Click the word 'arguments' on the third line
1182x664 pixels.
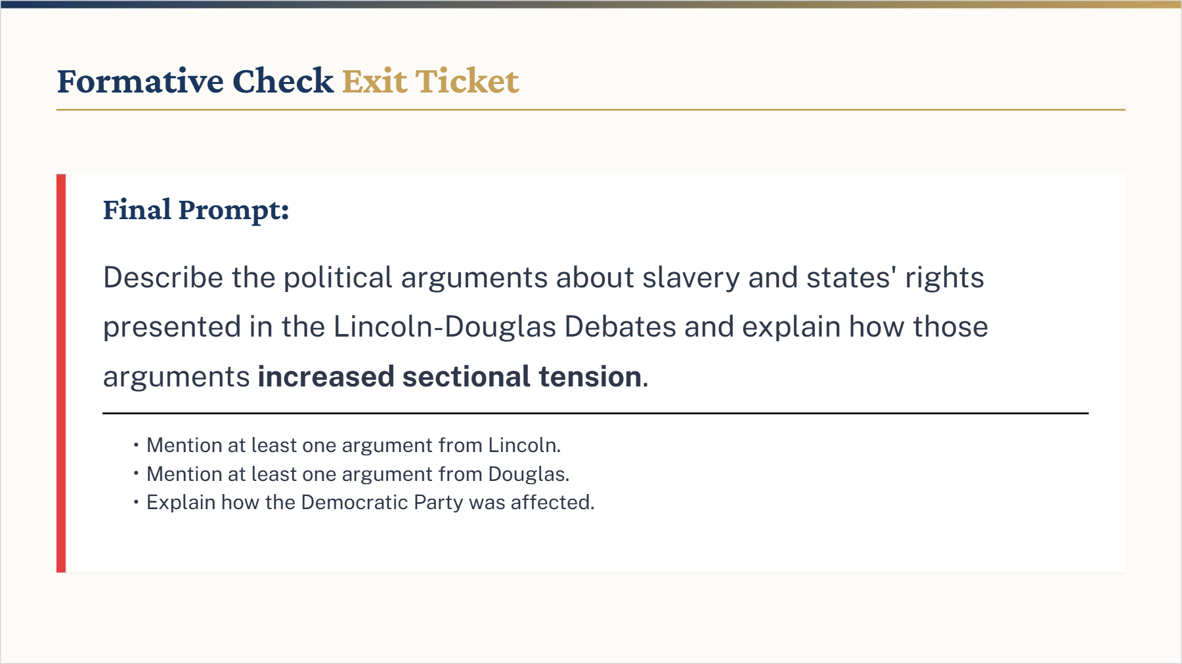pyautogui.click(x=176, y=377)
